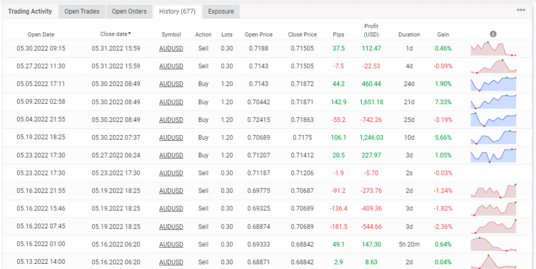The height and width of the screenshot is (269, 536).
Task: Open AUDUSD link for 05.05.2022 17:11 trade
Action: (x=171, y=84)
